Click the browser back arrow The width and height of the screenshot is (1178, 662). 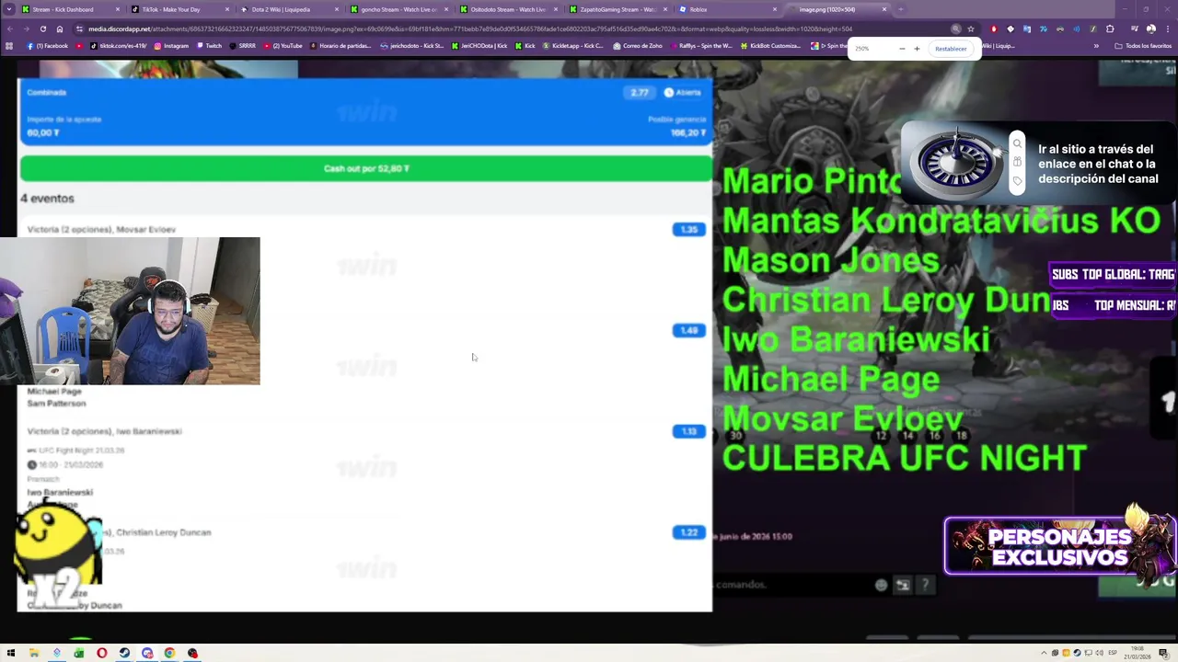pyautogui.click(x=10, y=29)
